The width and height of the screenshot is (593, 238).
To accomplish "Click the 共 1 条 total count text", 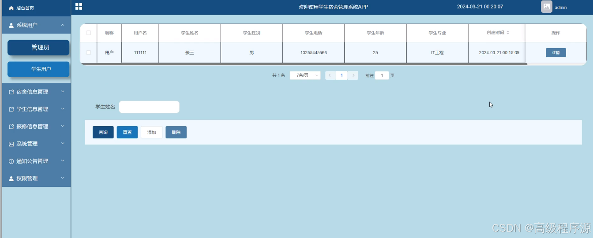I will click(278, 75).
